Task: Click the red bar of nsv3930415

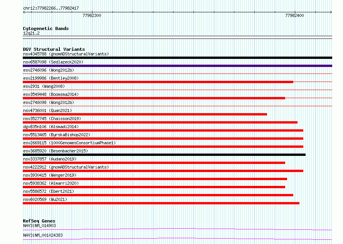Action: click(x=155, y=179)
